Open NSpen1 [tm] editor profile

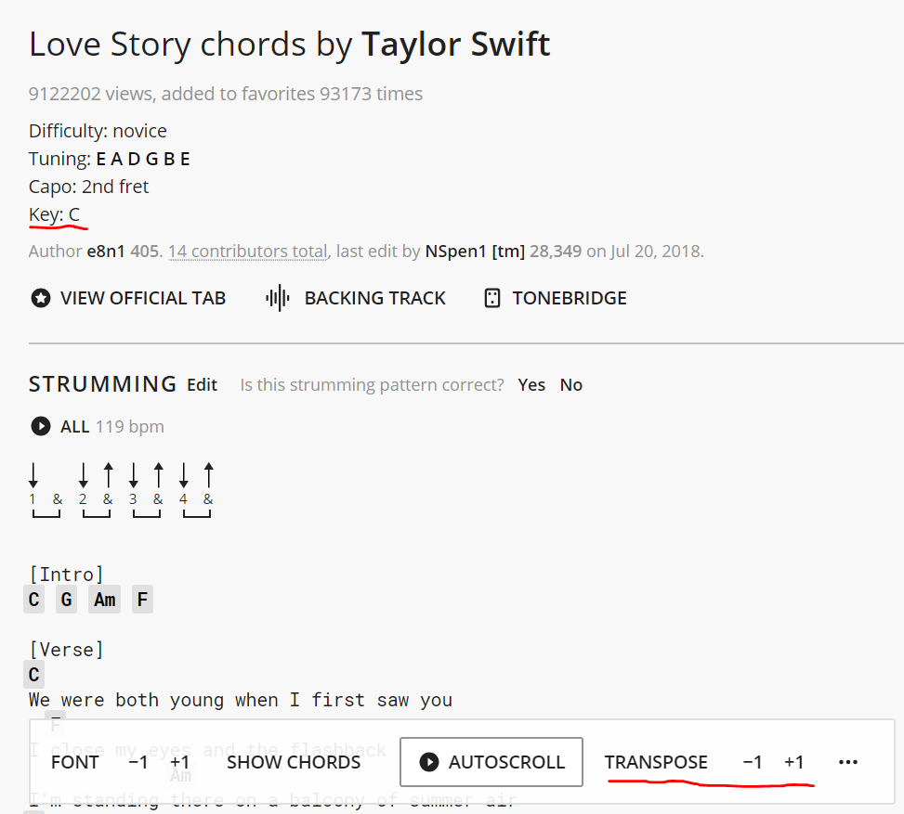[x=475, y=252]
